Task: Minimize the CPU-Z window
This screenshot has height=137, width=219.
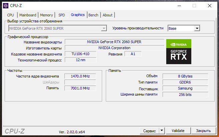Action: (179, 6)
